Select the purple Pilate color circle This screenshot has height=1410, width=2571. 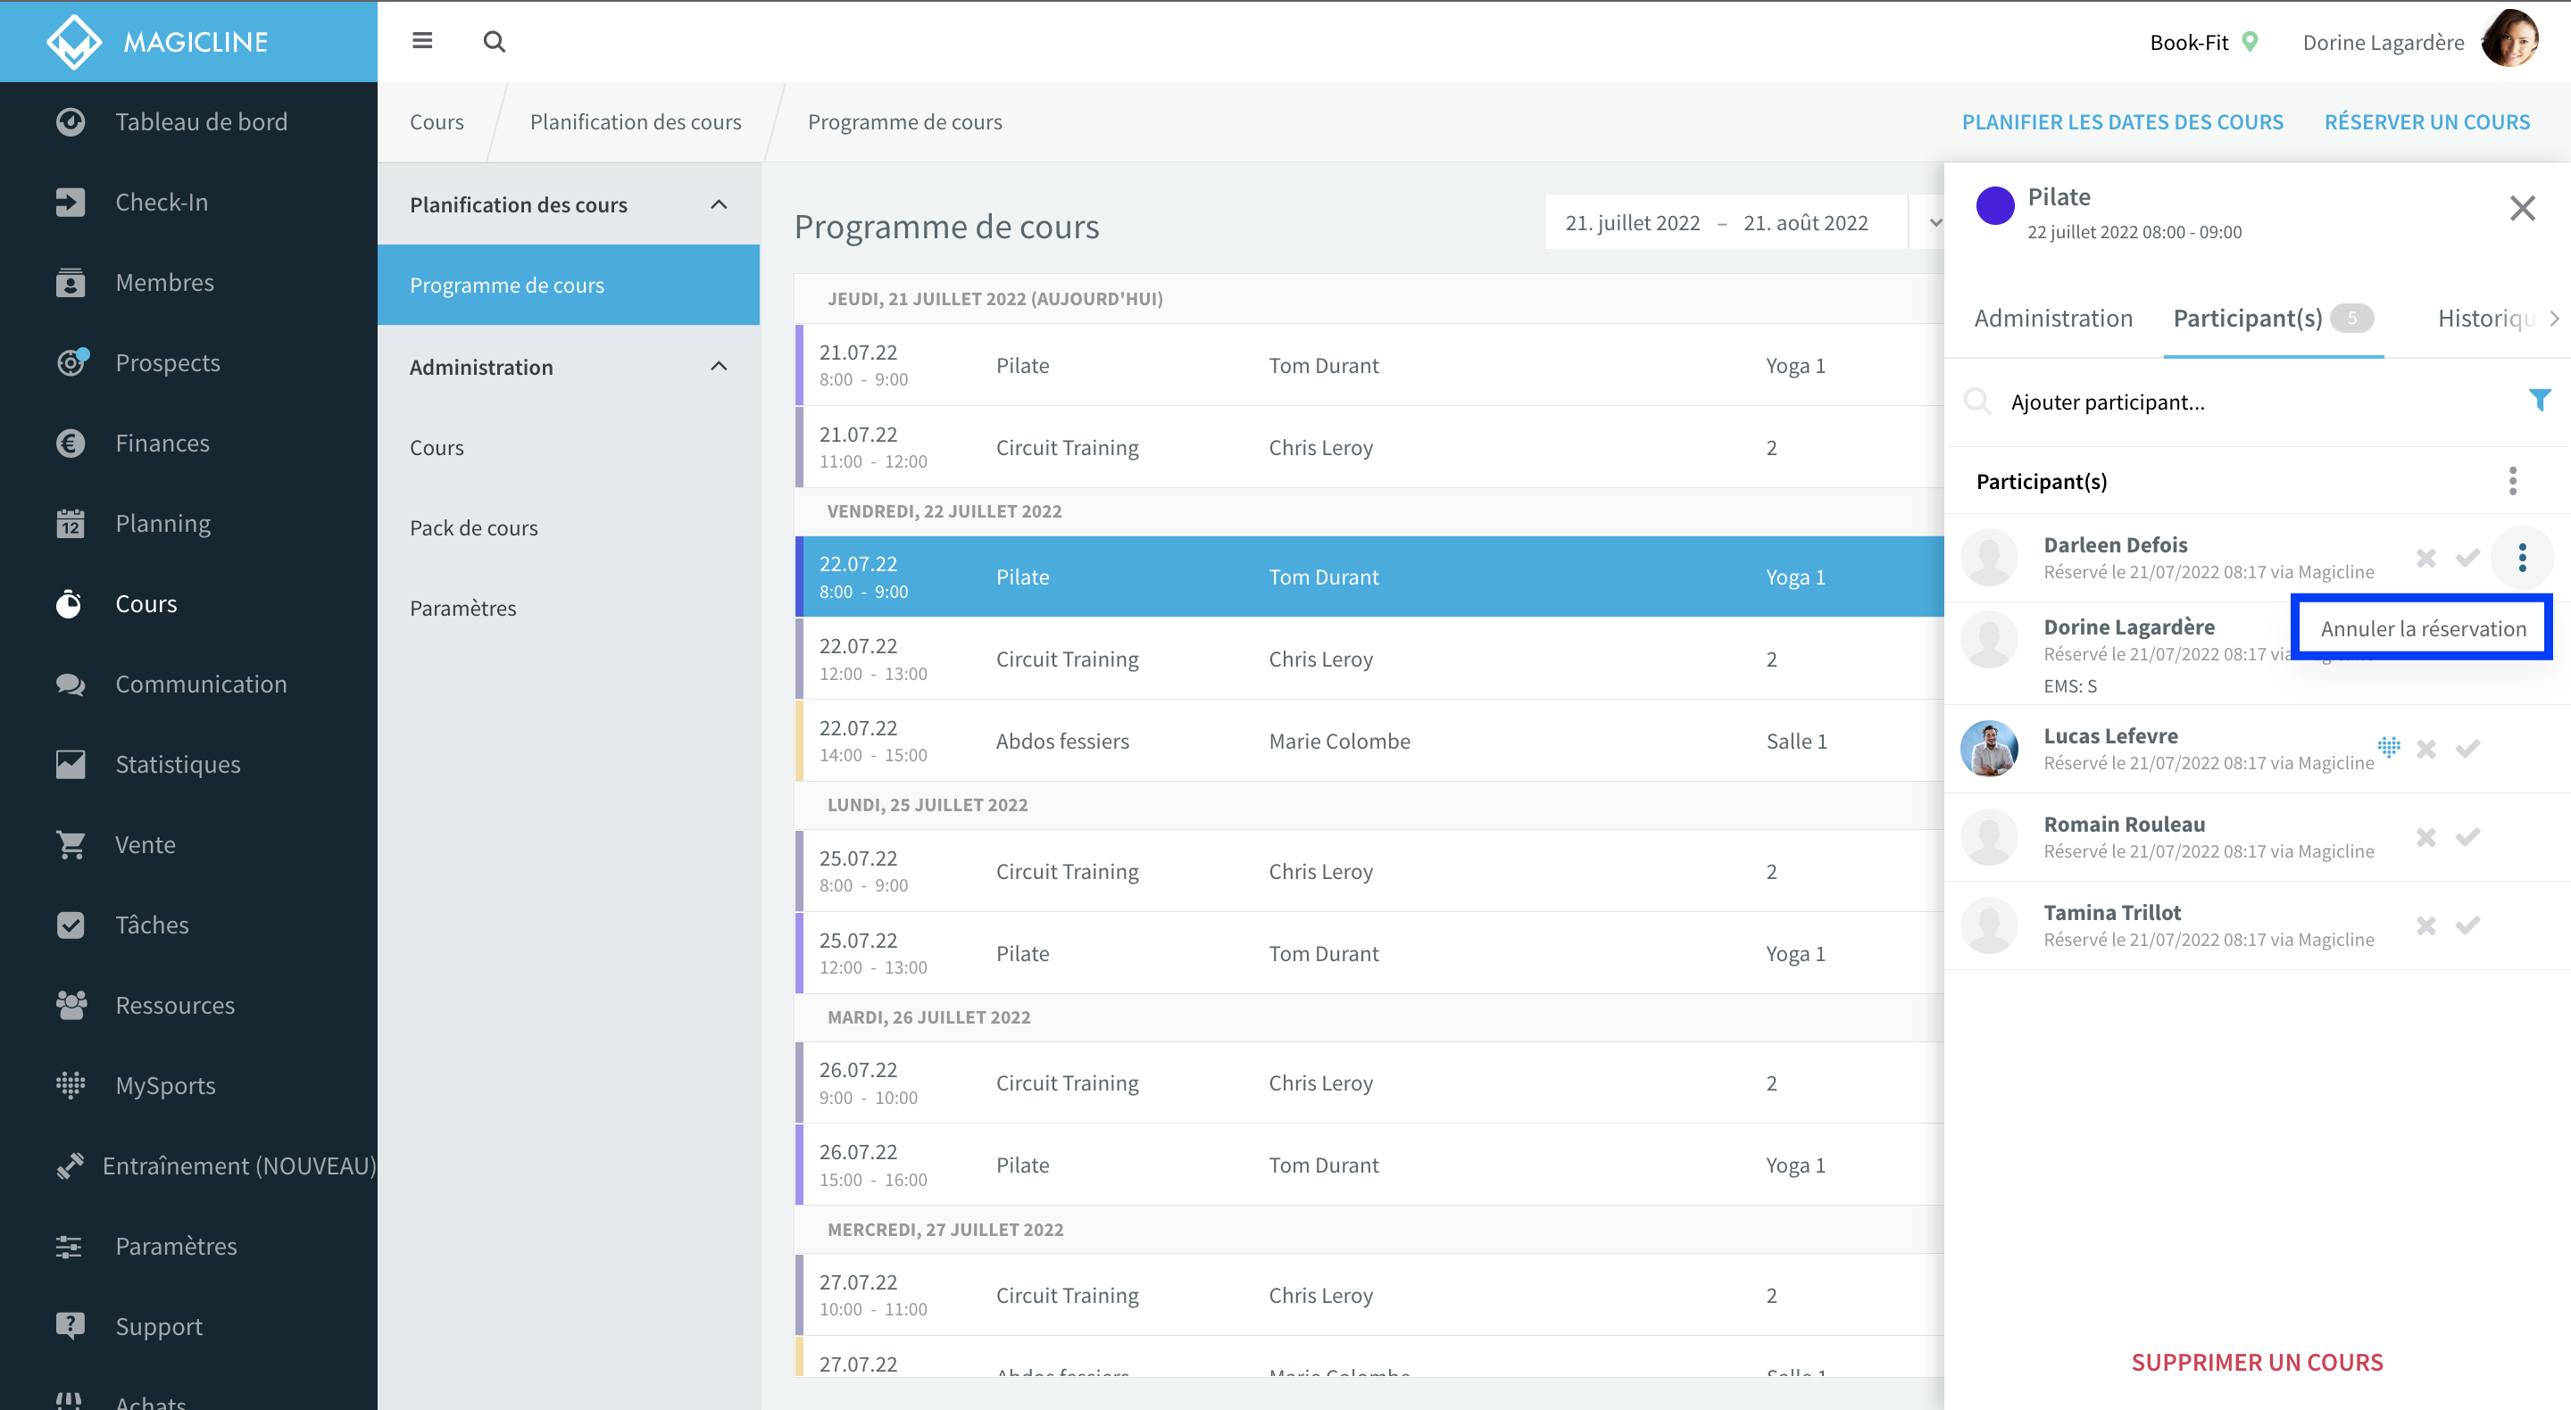pyautogui.click(x=1994, y=205)
